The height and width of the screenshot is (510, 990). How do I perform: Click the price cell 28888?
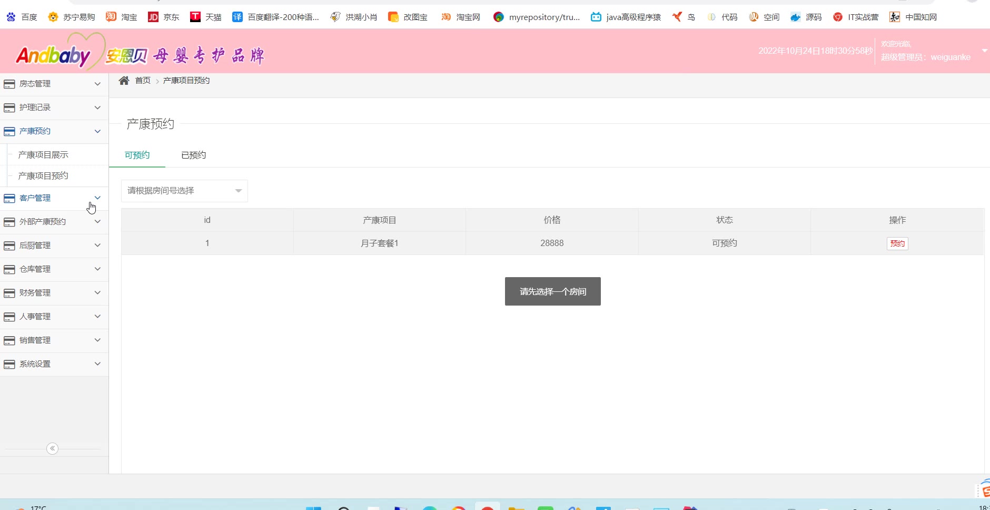[552, 243]
